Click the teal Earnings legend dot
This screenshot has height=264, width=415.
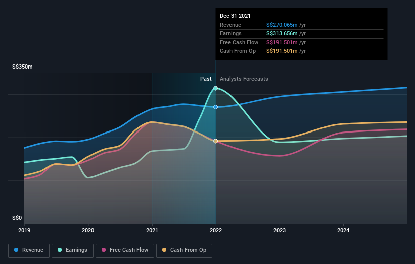coord(60,250)
